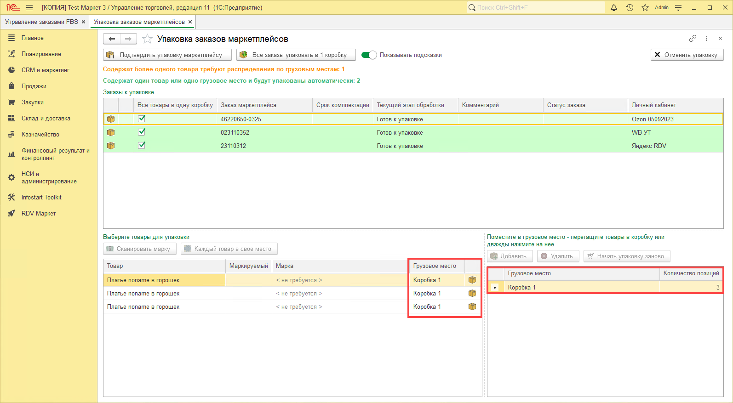Image resolution: width=733 pixels, height=403 pixels.
Task: Add this form to favorites with the star
Action: [147, 39]
